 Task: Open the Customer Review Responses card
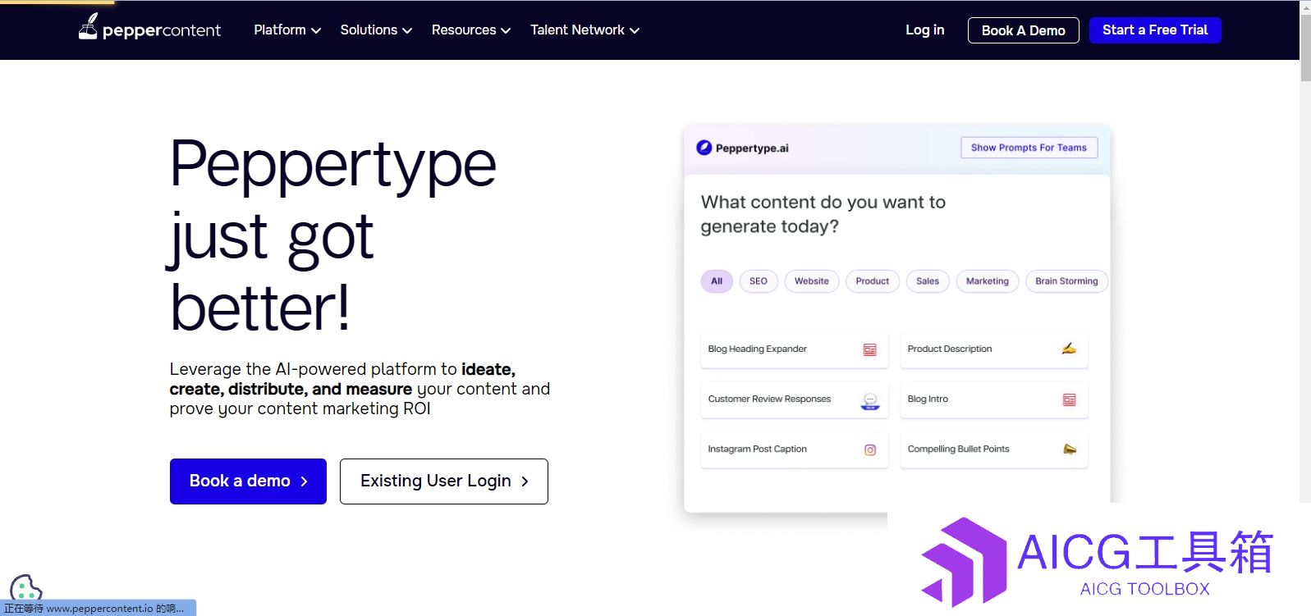[795, 399]
